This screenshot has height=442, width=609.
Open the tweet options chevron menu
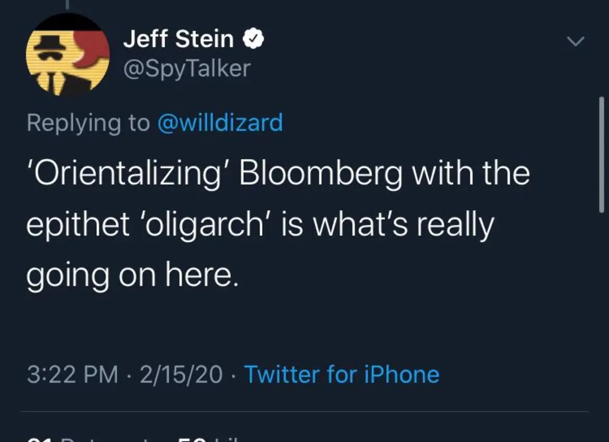(576, 41)
